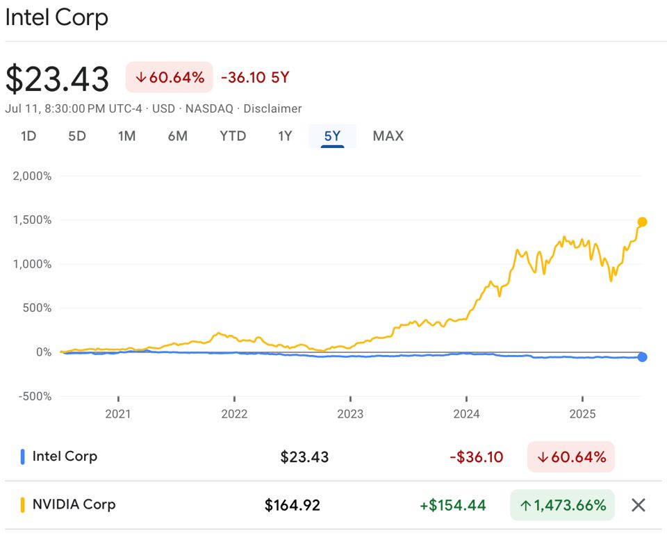The width and height of the screenshot is (667, 535).
Task: Click the 2023 x-axis label
Action: point(350,414)
